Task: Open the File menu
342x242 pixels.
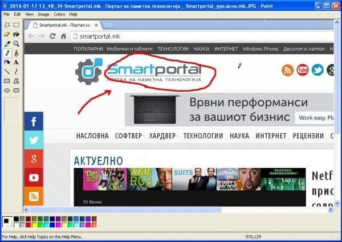Action: 6,14
